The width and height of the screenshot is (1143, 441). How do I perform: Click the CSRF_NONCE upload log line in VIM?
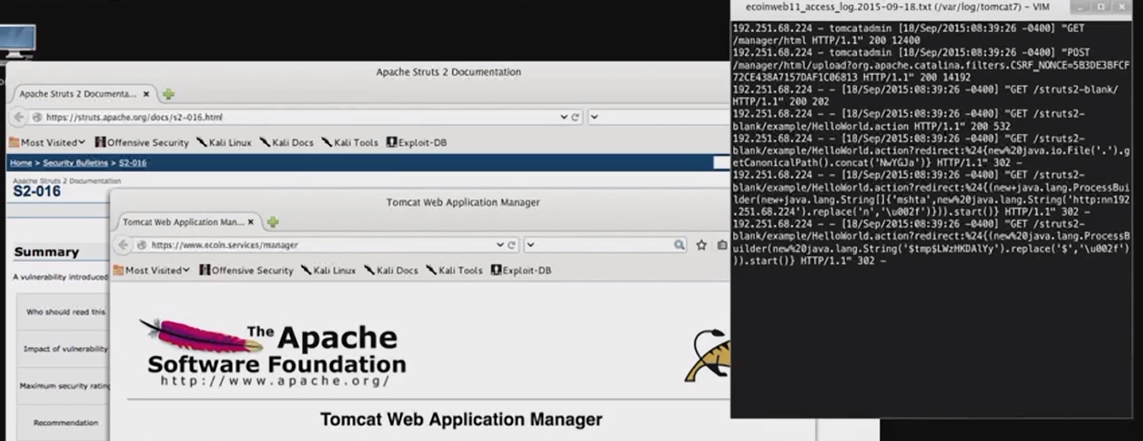click(931, 65)
